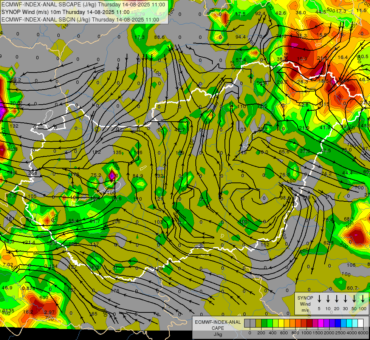Click the map value '76.3'

pyautogui.click(x=284, y=175)
